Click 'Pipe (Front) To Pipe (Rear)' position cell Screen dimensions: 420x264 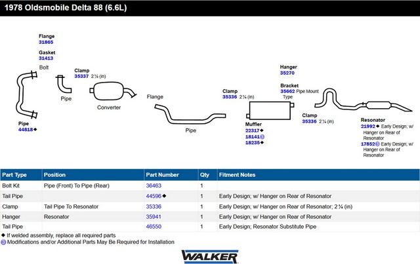point(77,185)
